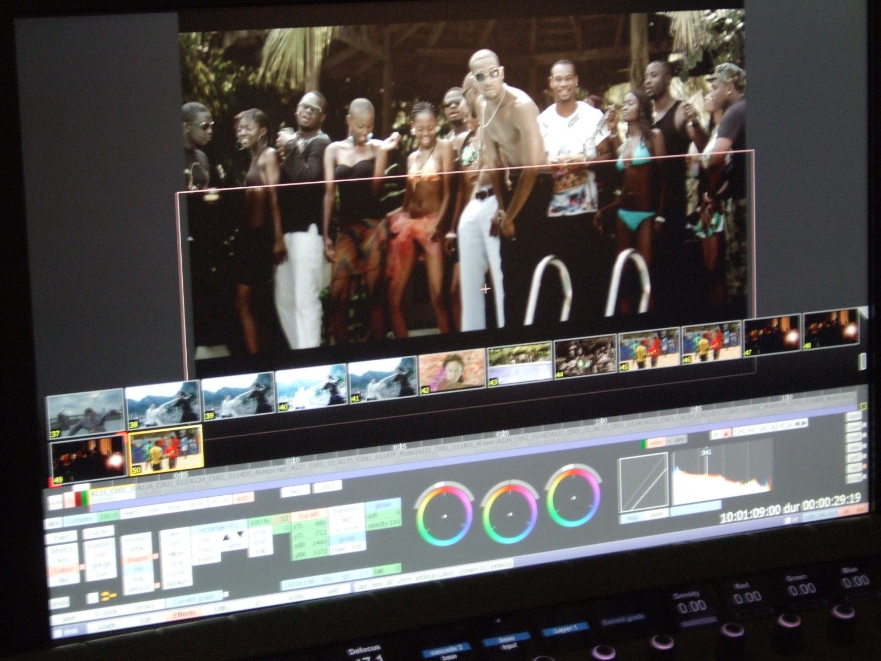
Task: Switch to the Utility tab
Action: point(222,608)
